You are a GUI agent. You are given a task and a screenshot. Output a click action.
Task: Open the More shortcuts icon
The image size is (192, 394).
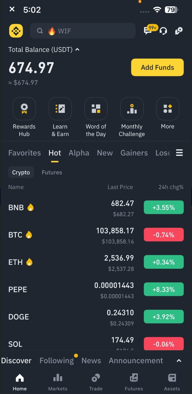tap(168, 109)
